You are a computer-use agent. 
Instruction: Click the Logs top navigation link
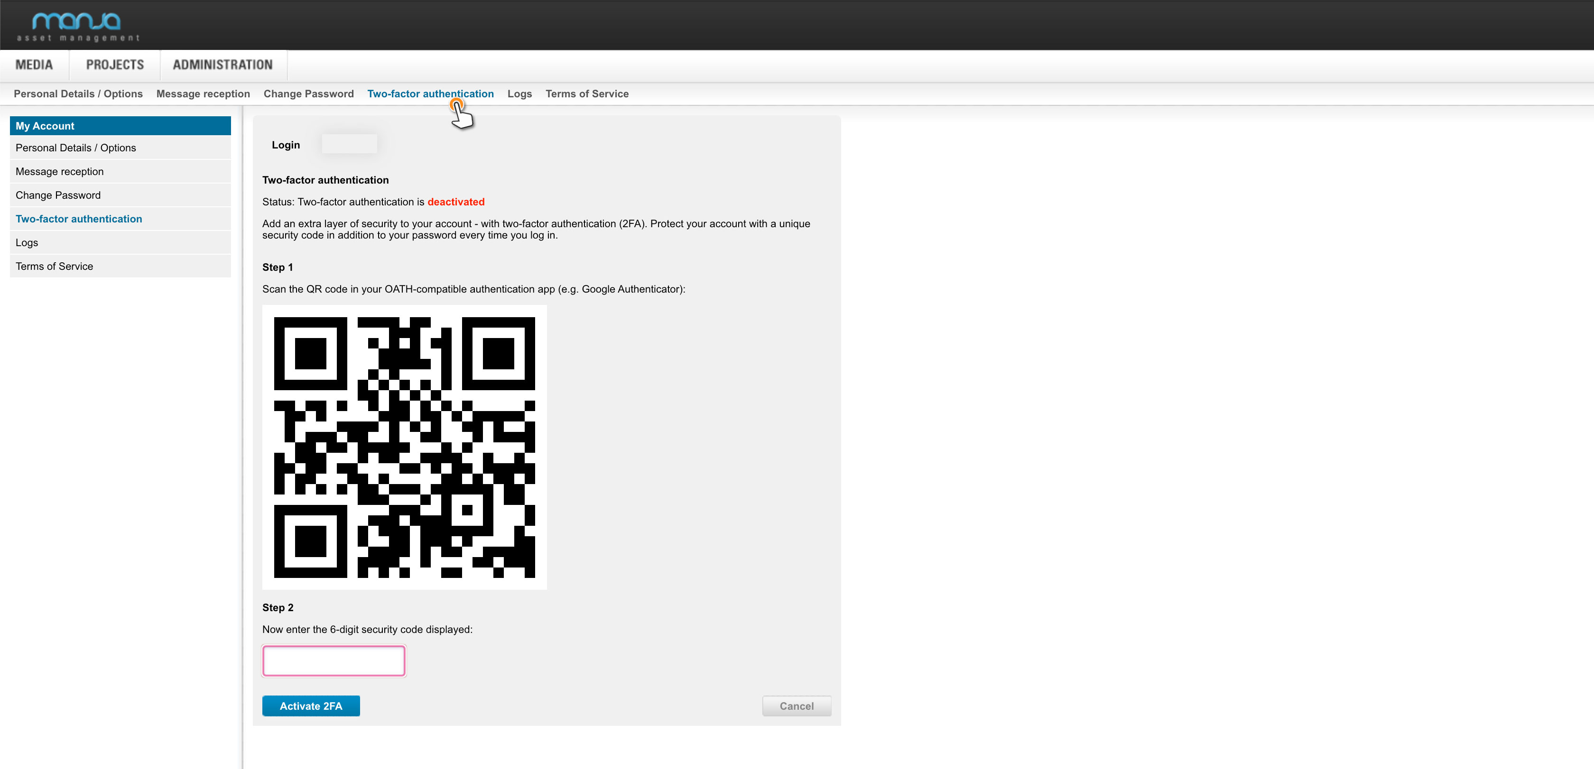click(519, 93)
